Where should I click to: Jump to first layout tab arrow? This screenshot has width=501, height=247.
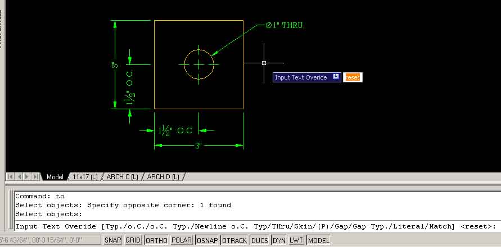point(11,176)
